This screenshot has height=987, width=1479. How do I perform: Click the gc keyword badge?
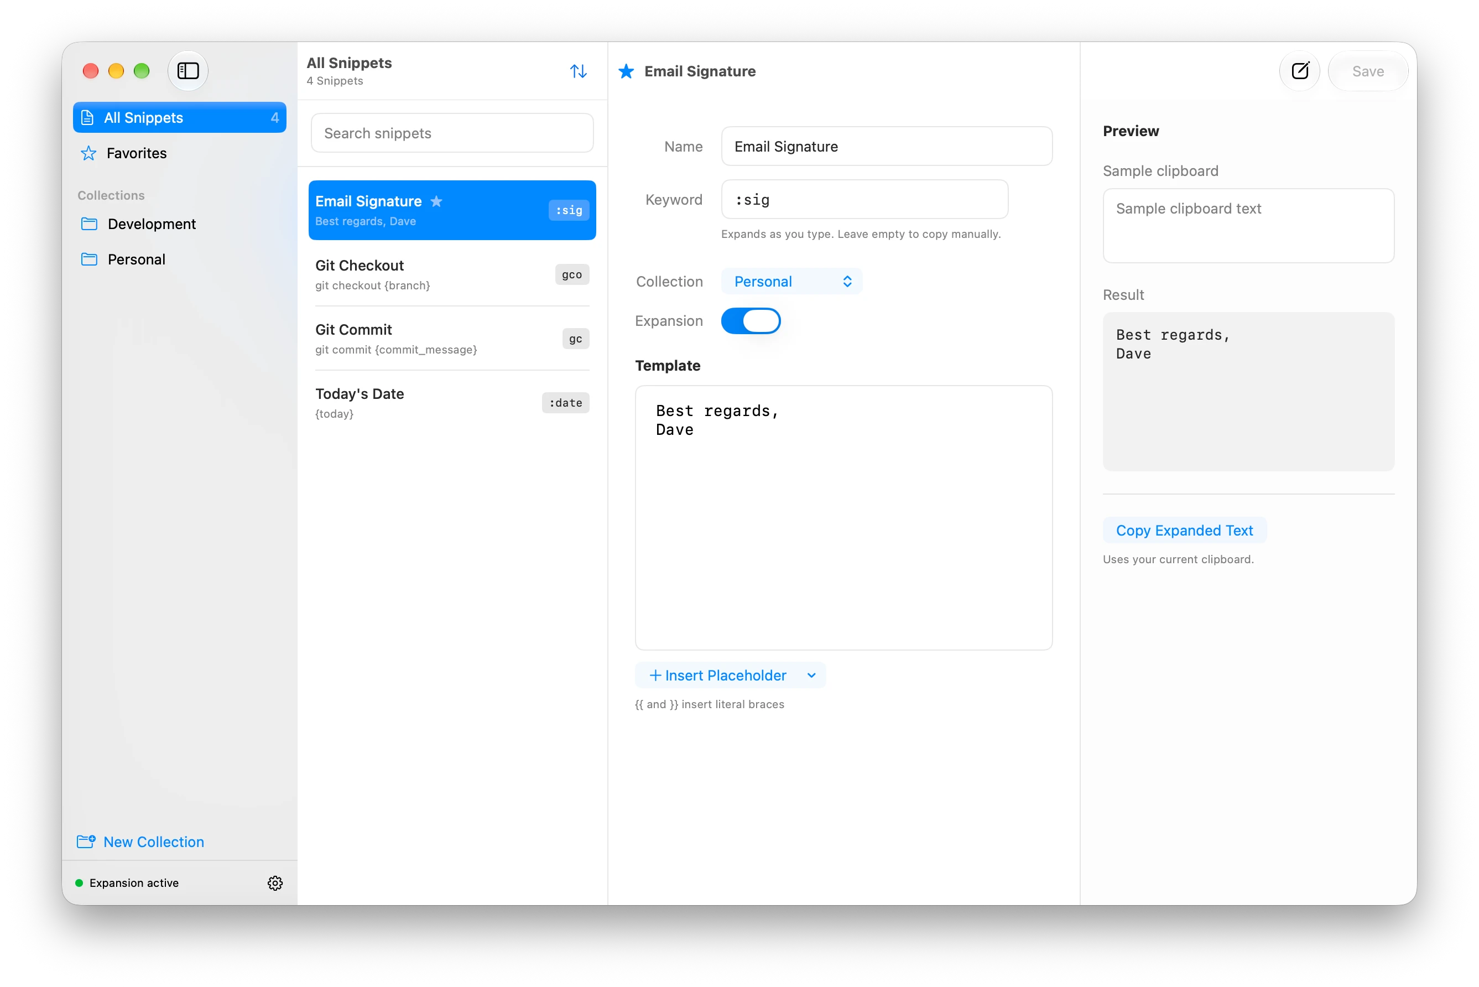(575, 338)
